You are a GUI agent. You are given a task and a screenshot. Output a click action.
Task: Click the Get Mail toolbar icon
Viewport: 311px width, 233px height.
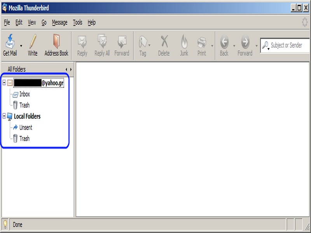pos(10,45)
